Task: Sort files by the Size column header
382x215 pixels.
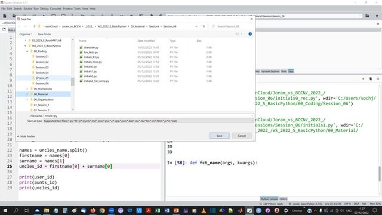Action: pyautogui.click(x=199, y=41)
